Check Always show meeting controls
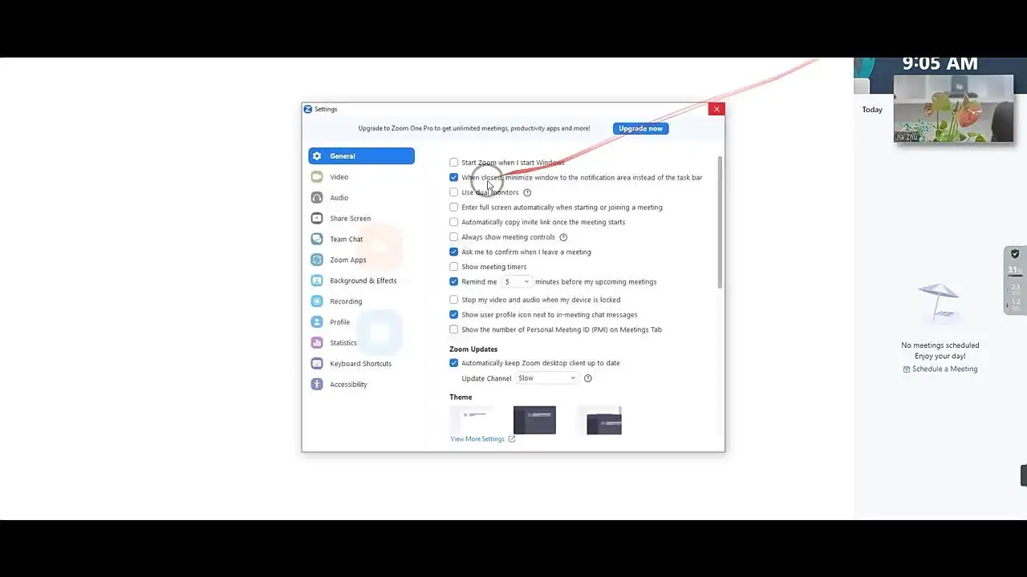The height and width of the screenshot is (577, 1027). (454, 237)
